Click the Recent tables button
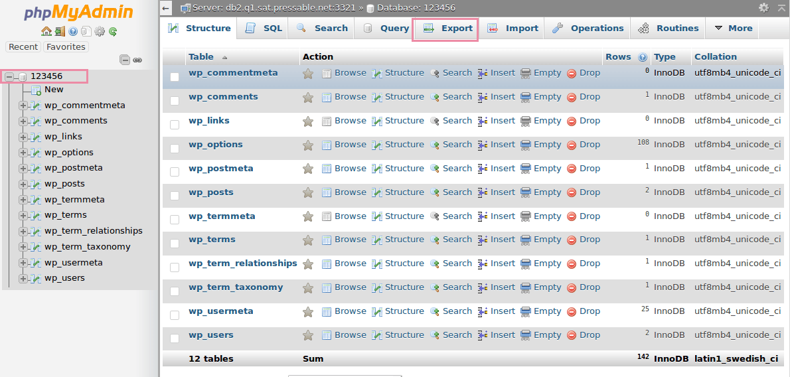Image resolution: width=790 pixels, height=377 pixels. (23, 47)
